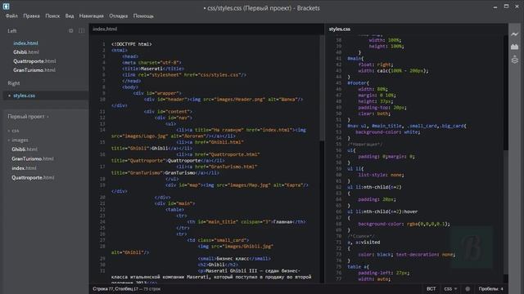
Task: Select Ghibli.html in Left working files
Action: point(26,52)
